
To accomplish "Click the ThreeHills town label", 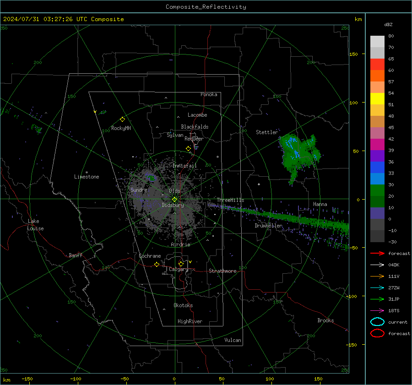I will (230, 200).
